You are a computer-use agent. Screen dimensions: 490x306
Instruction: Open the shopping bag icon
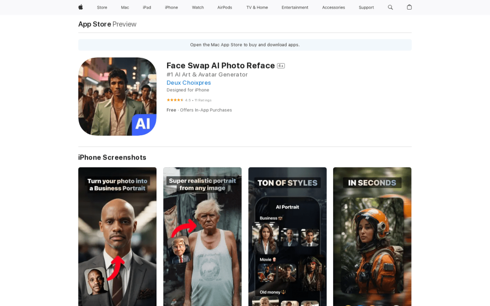click(x=409, y=7)
